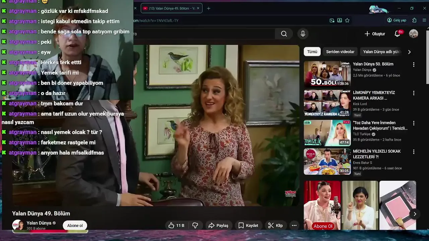Close the Yalan Dünya 49. Bölüm tab
Screen dimensions: 429x241
(x=198, y=8)
